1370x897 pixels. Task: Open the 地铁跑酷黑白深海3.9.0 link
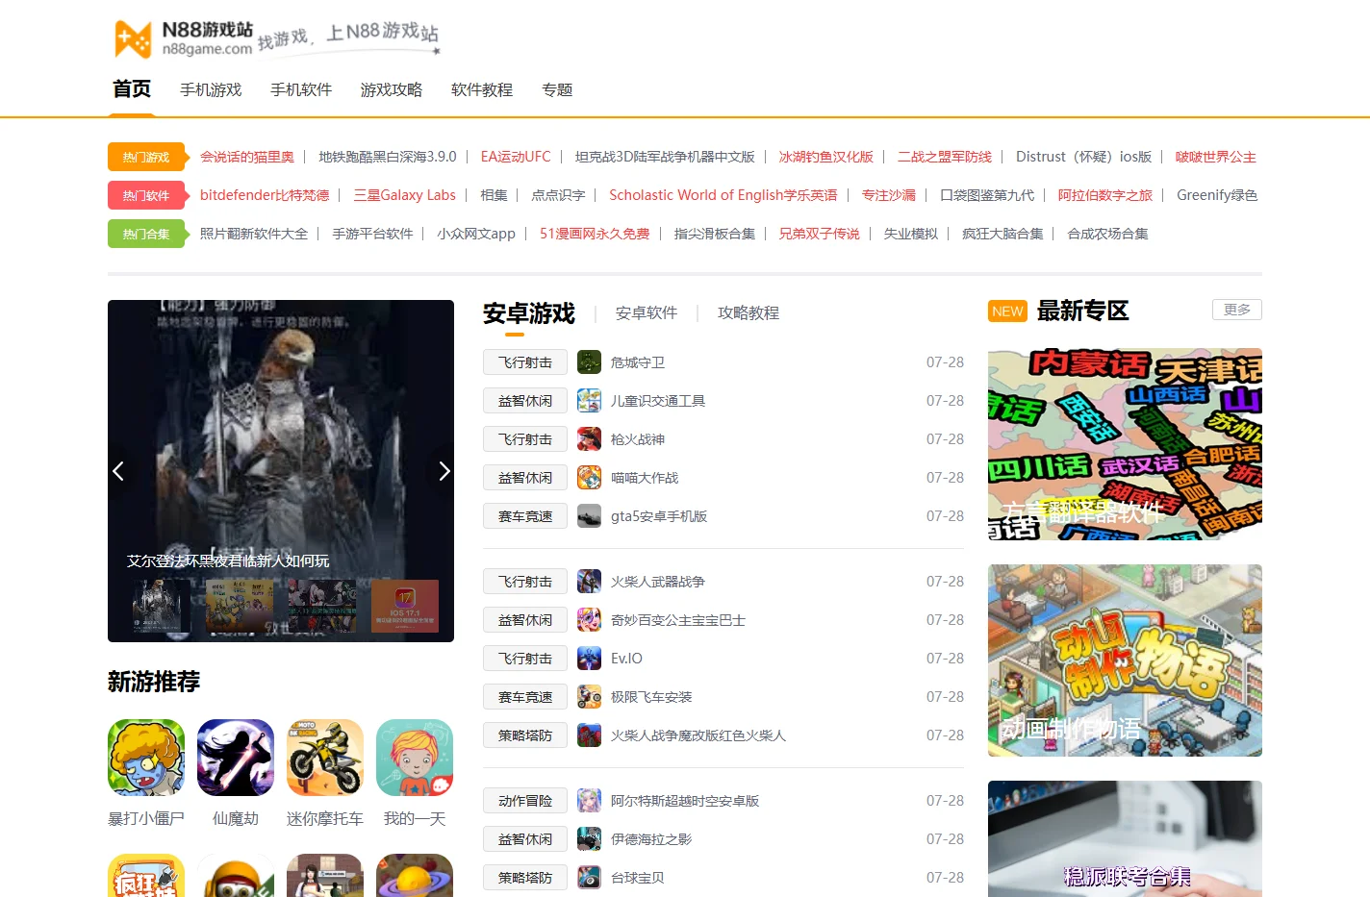point(388,157)
